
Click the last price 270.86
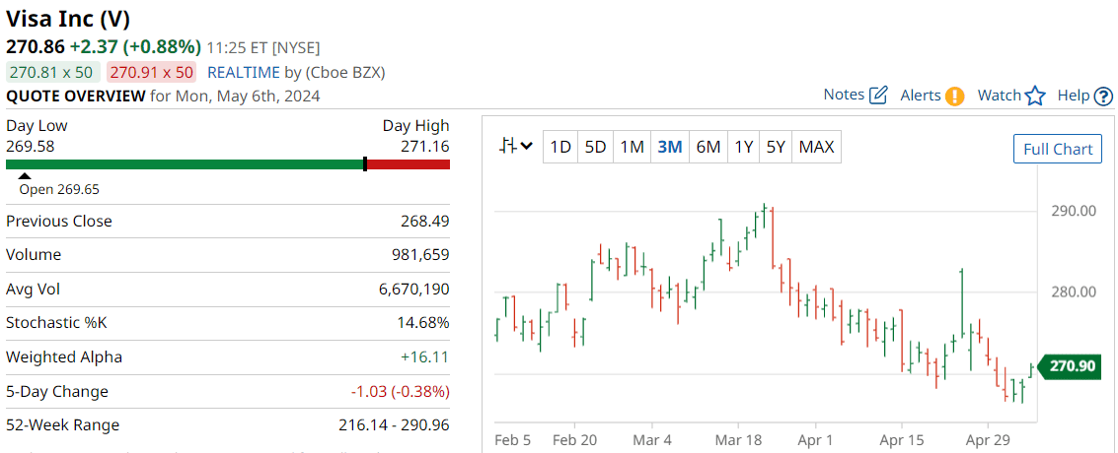click(x=35, y=47)
